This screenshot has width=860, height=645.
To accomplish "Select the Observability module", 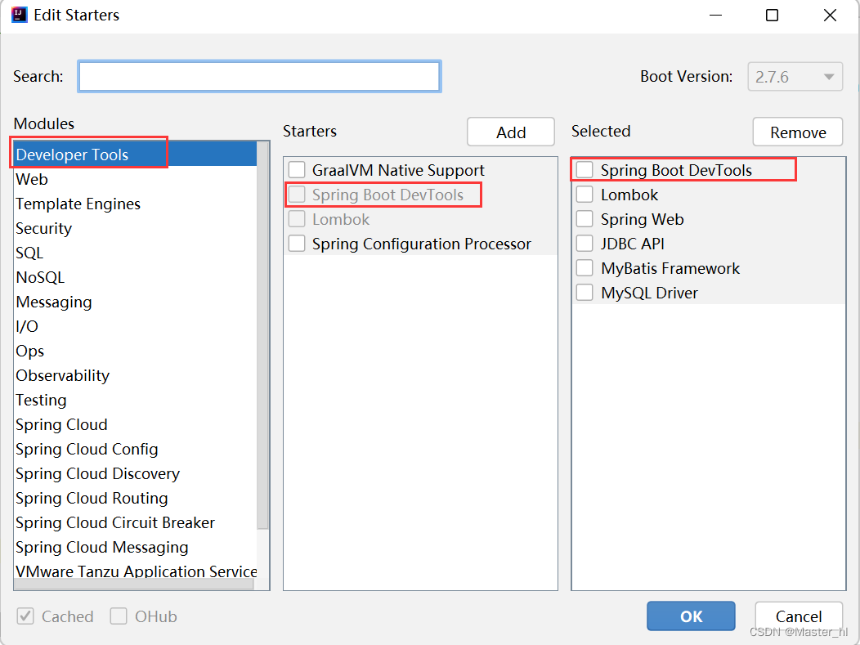I will (135, 376).
